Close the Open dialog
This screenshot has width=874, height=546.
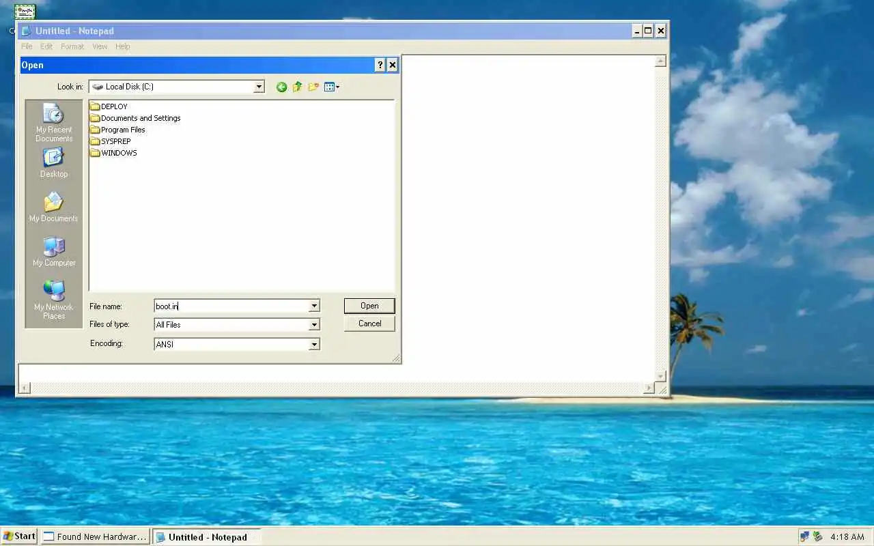(392, 65)
